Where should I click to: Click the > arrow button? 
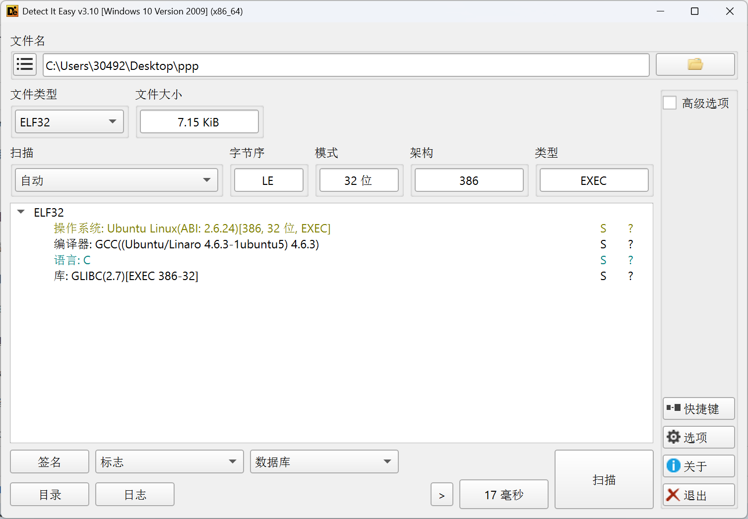tap(442, 494)
